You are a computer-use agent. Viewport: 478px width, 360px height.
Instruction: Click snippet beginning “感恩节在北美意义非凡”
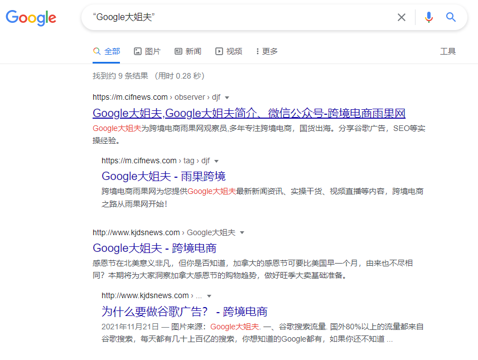pyautogui.click(x=253, y=269)
